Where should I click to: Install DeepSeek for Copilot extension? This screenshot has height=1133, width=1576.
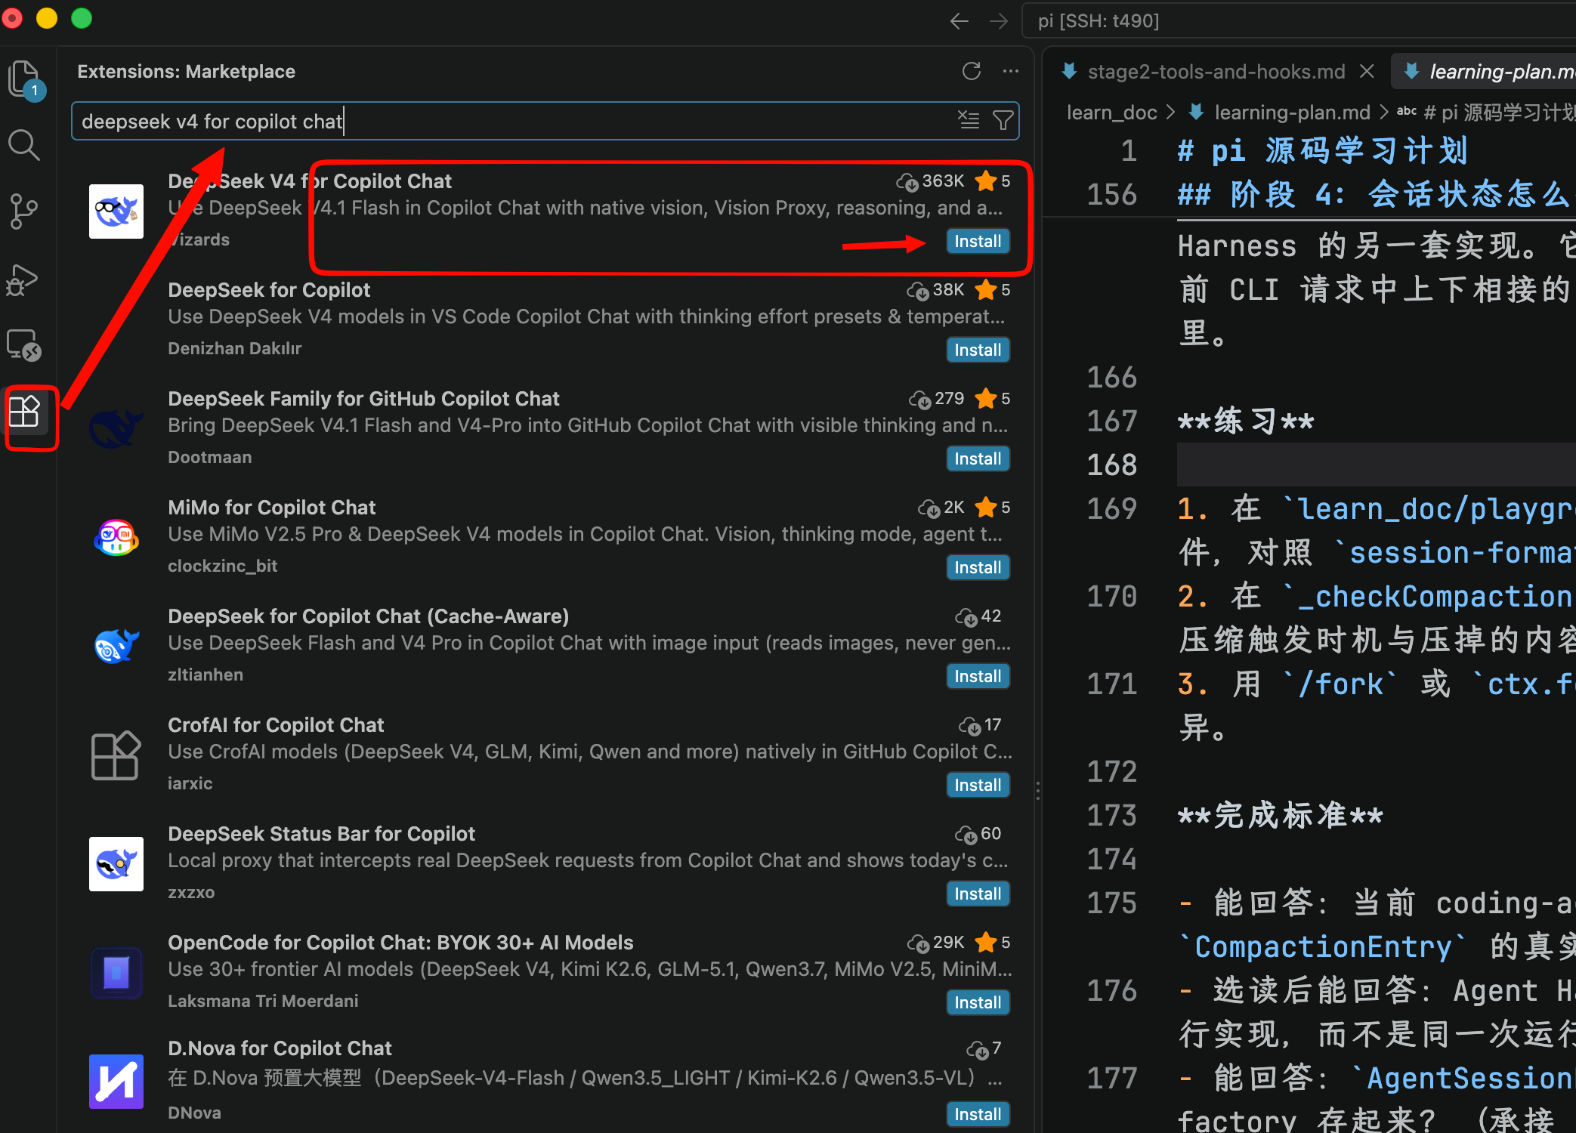(x=978, y=350)
